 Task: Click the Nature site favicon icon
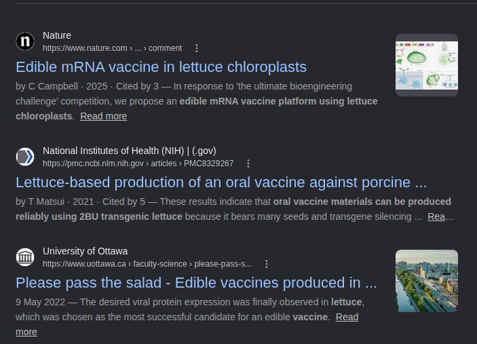pos(25,41)
